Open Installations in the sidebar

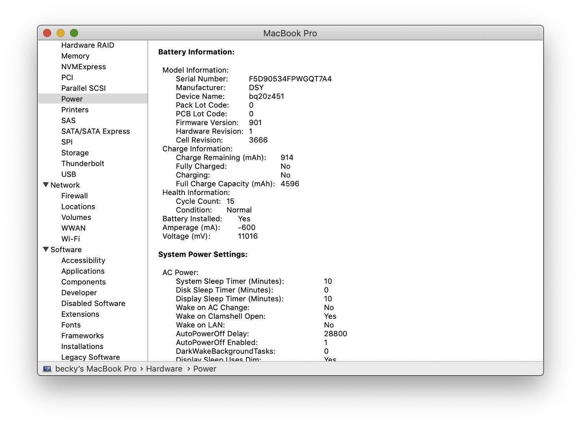click(x=82, y=346)
